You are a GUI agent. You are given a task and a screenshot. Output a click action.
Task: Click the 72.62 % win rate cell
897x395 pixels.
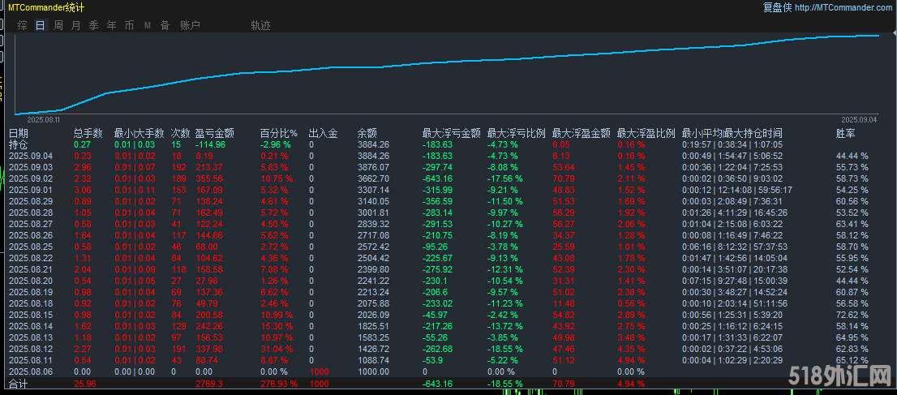[x=852, y=315]
